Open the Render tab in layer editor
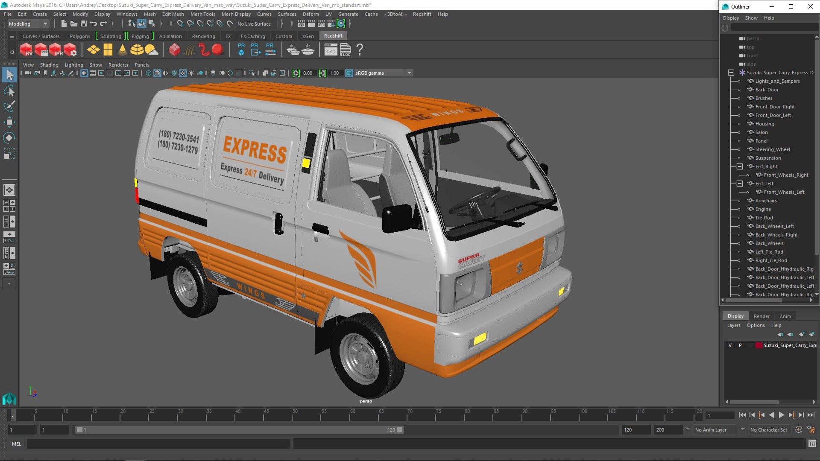Screen dimensions: 820x461 coord(761,316)
